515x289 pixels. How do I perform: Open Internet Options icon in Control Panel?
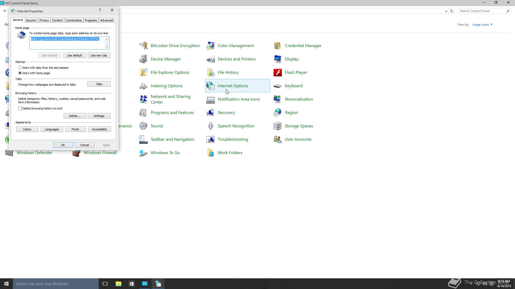pos(211,86)
